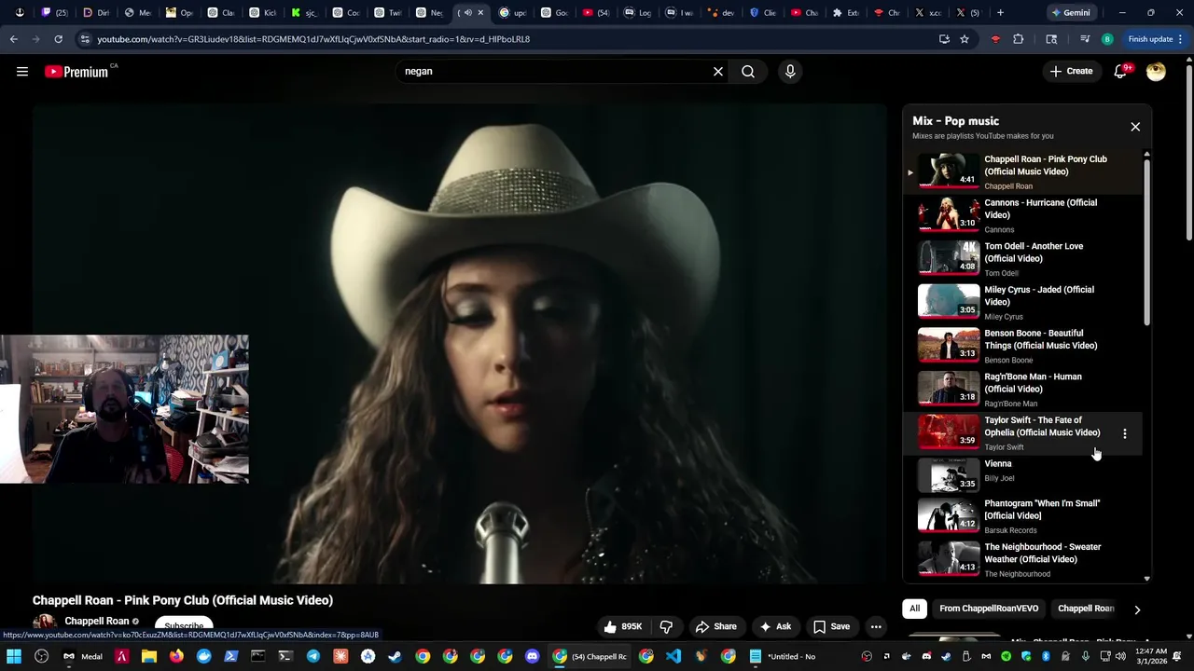View site information icon in address bar

coord(85,39)
